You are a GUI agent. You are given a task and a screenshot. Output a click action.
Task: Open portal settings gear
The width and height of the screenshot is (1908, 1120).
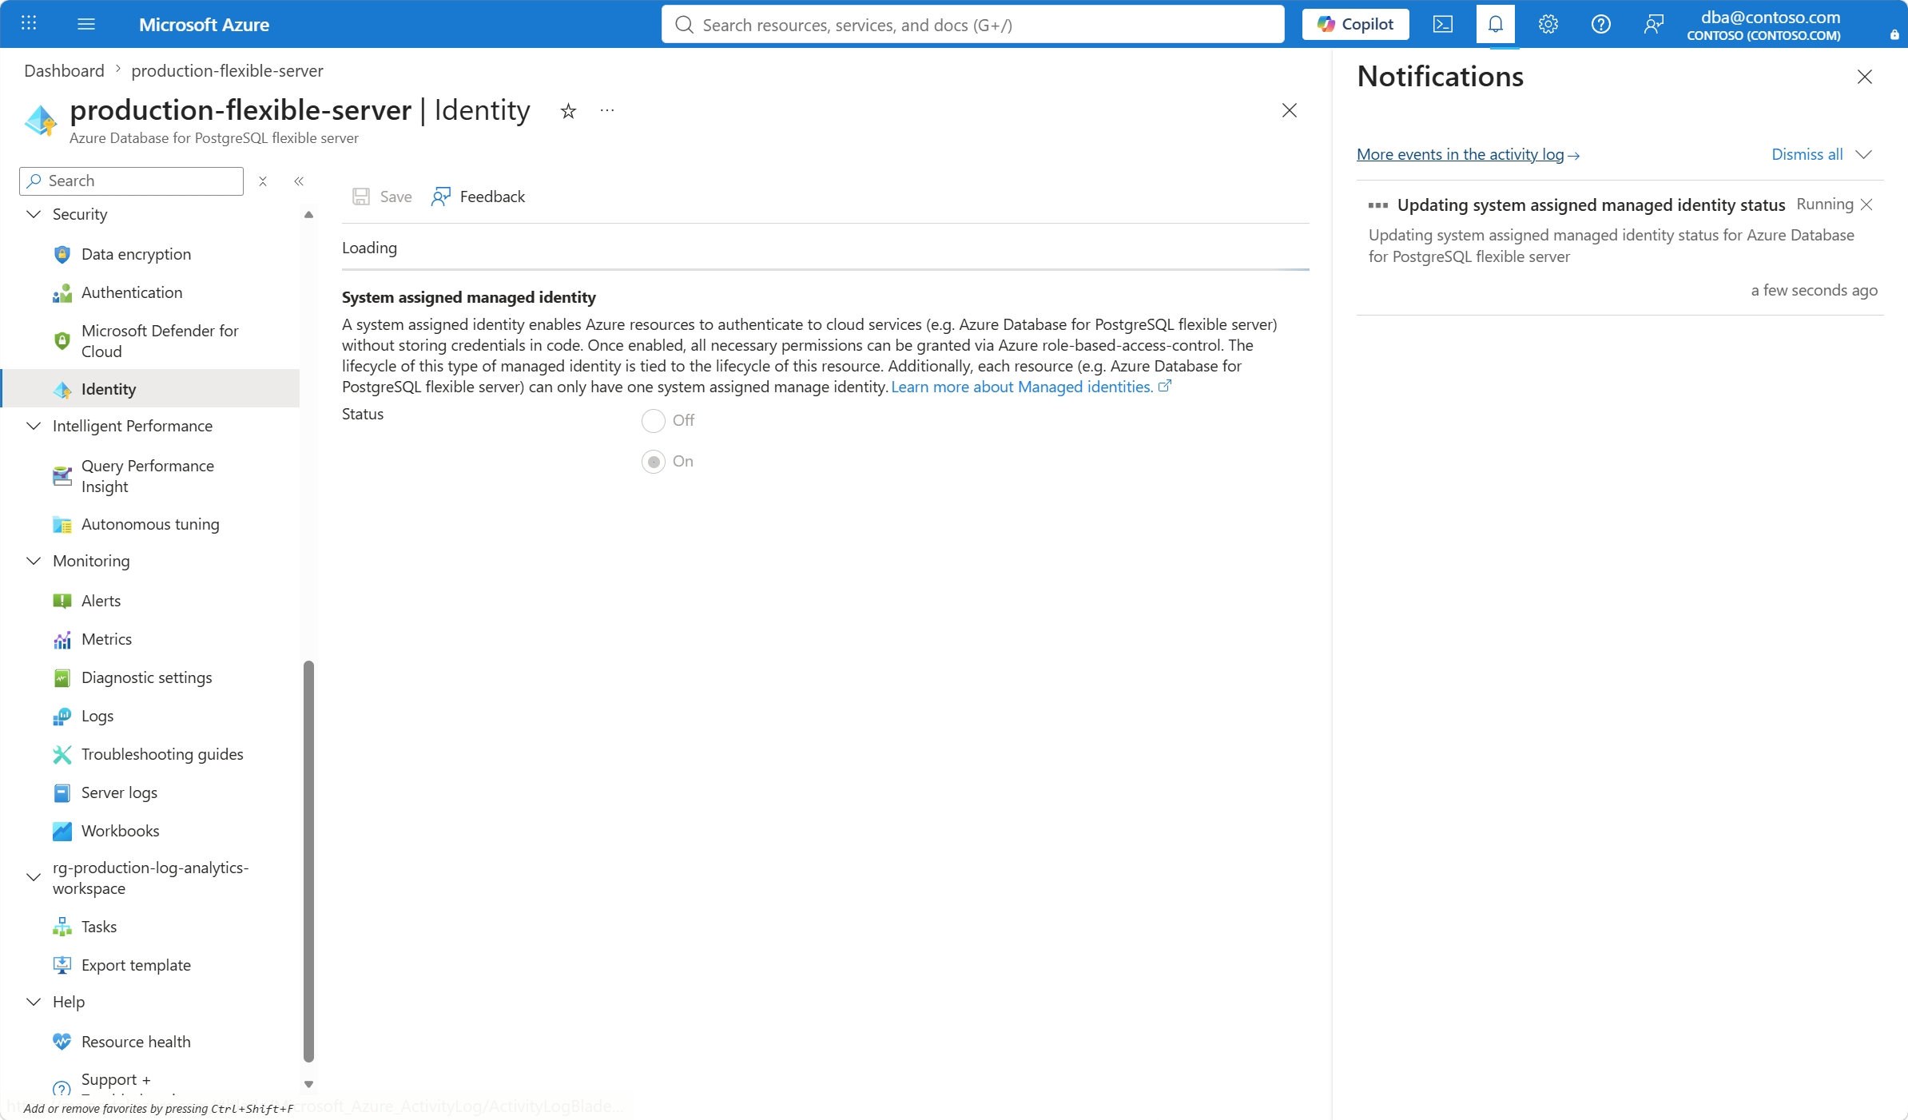1548,24
